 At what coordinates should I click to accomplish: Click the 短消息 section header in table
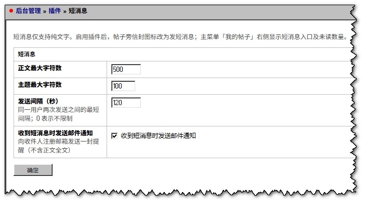27,54
